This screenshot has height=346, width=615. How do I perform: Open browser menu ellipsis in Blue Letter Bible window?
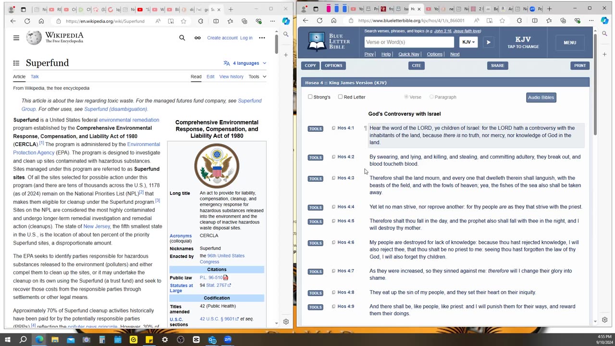(x=591, y=21)
